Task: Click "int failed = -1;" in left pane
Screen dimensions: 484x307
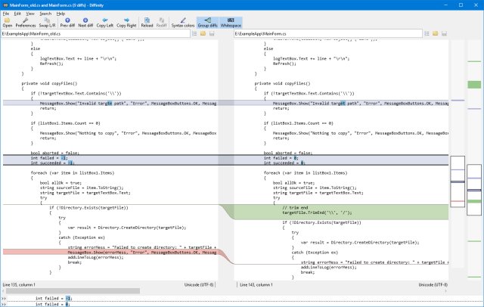Action: pos(49,158)
